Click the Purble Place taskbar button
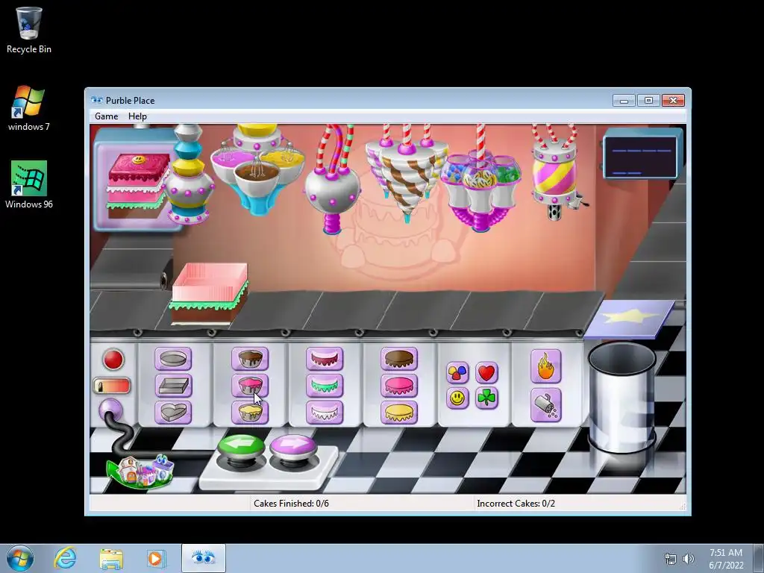 (x=204, y=558)
